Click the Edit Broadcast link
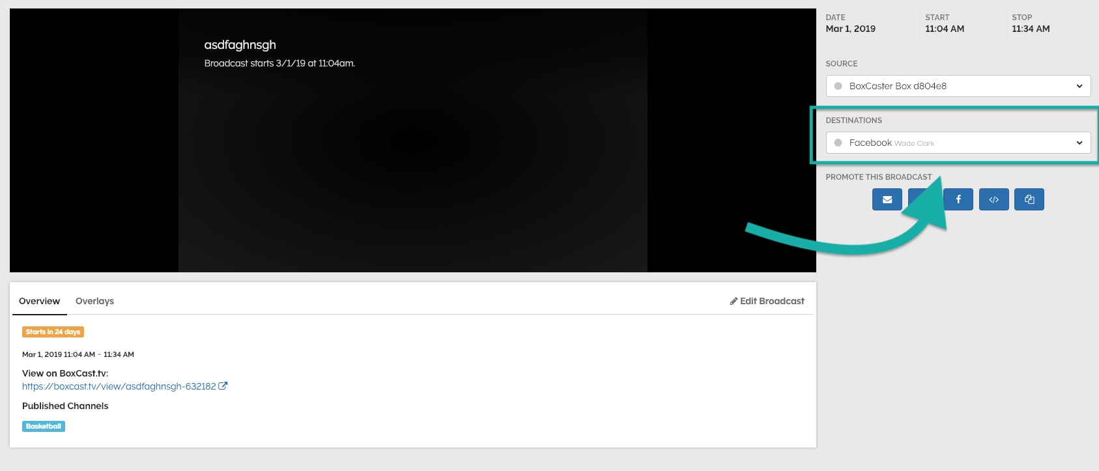 (x=772, y=301)
